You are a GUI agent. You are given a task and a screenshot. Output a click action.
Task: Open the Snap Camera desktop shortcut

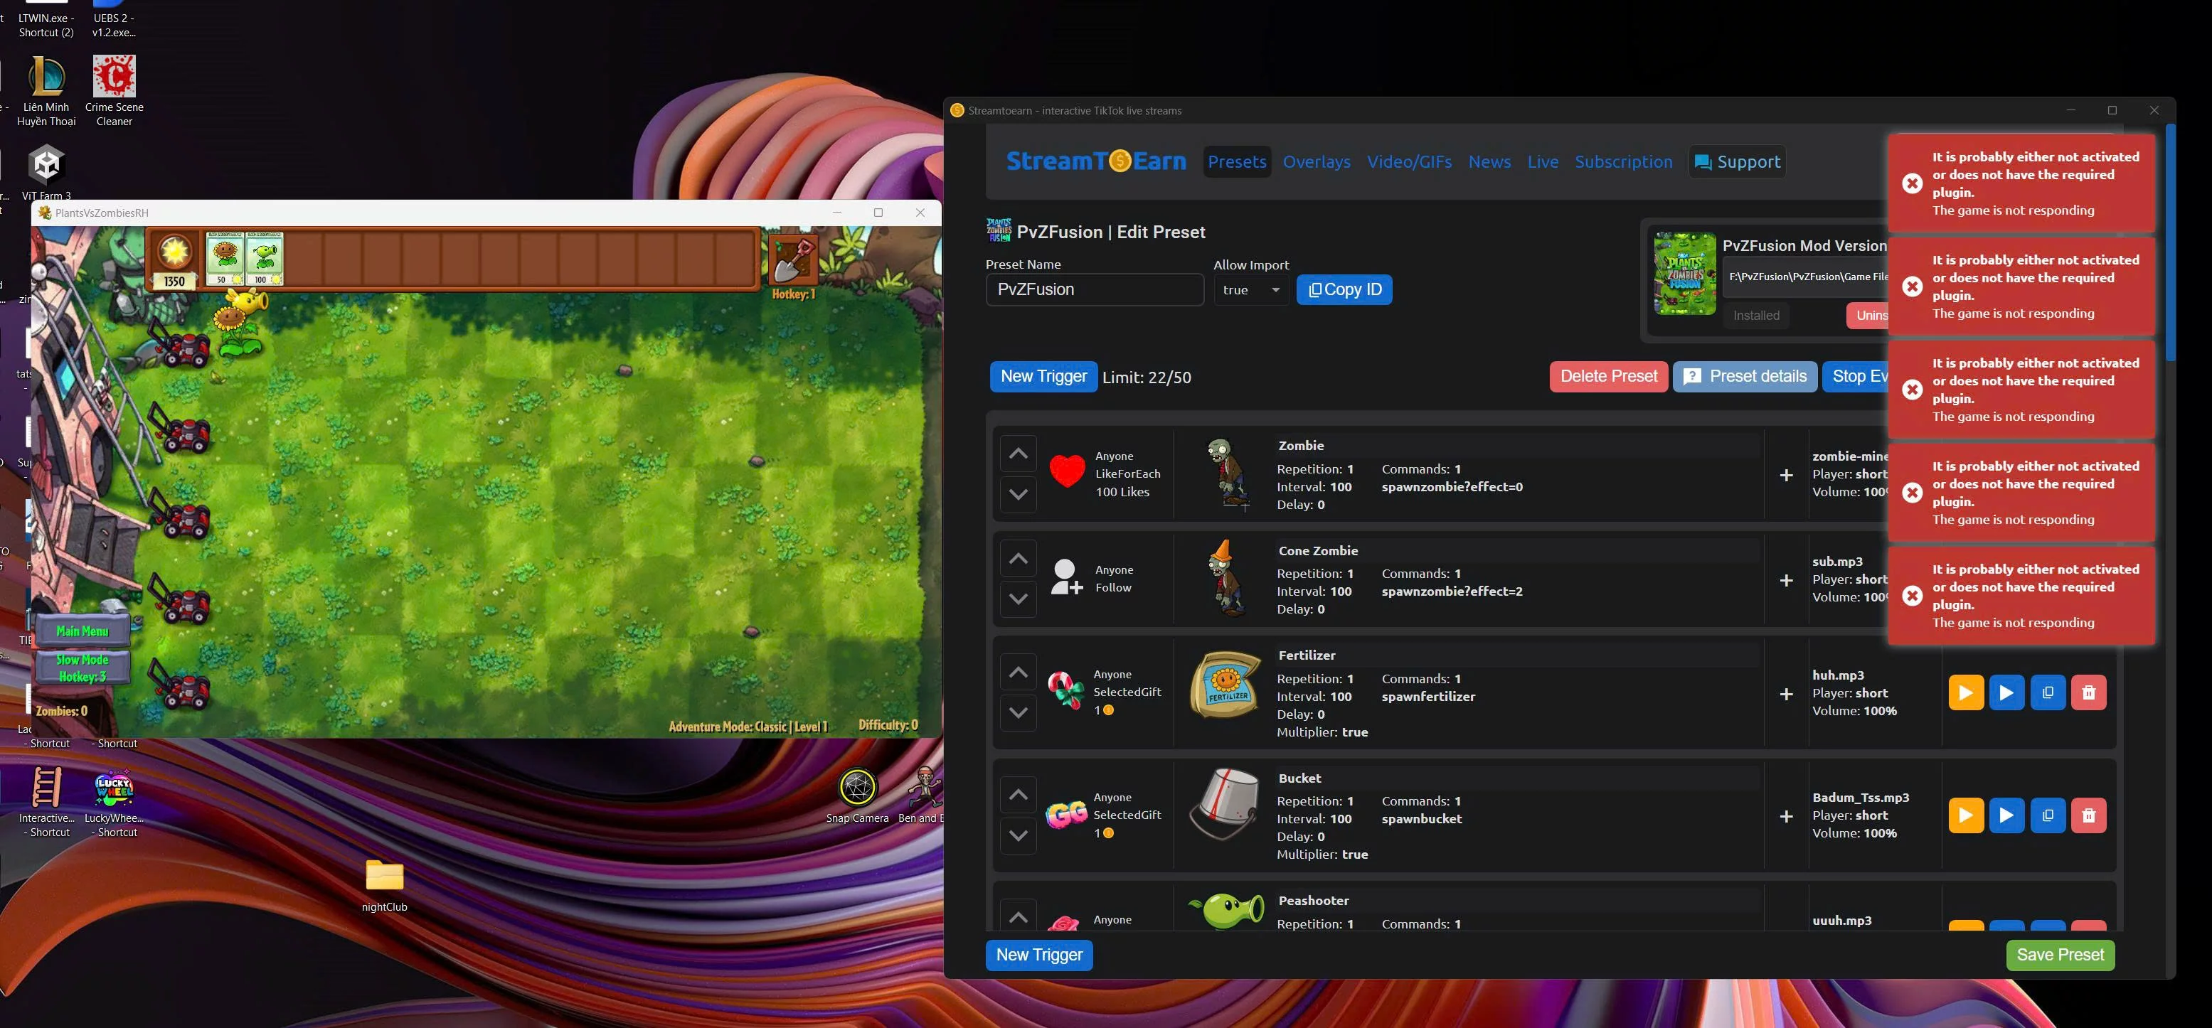coord(857,796)
